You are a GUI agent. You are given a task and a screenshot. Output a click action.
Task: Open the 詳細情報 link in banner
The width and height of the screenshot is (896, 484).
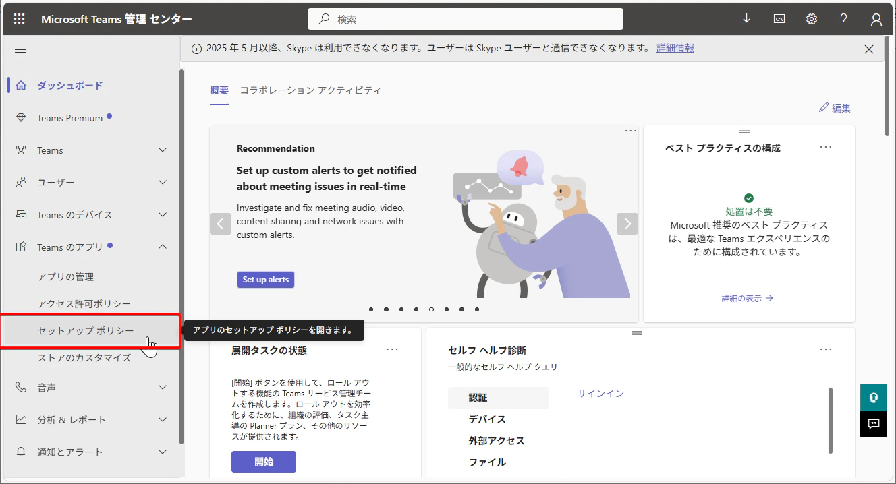(675, 49)
